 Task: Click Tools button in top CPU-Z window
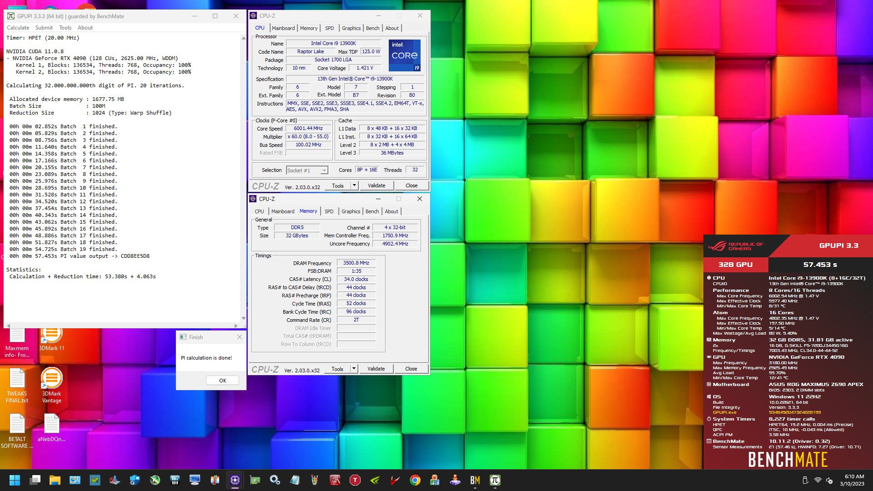click(338, 185)
